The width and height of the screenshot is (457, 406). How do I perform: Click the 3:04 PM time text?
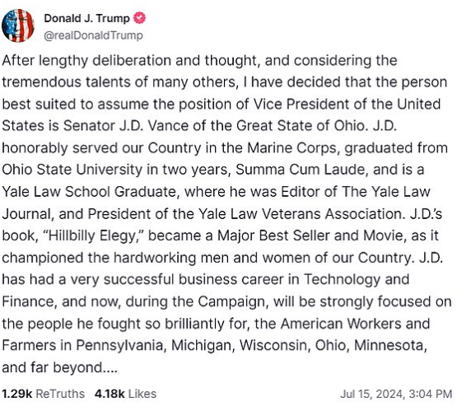430,394
